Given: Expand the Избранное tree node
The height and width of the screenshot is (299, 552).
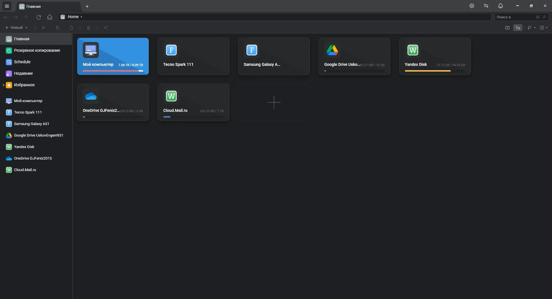Looking at the screenshot, I should (3, 85).
